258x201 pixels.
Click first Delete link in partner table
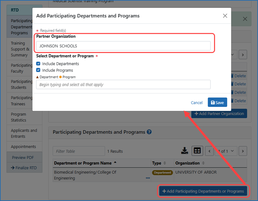(239, 76)
